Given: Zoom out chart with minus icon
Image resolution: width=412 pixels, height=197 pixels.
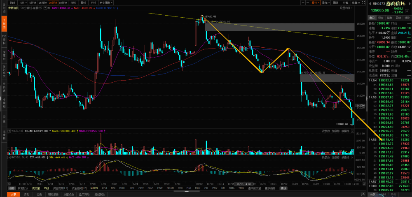Looking at the screenshot, I should [x=308, y=2].
